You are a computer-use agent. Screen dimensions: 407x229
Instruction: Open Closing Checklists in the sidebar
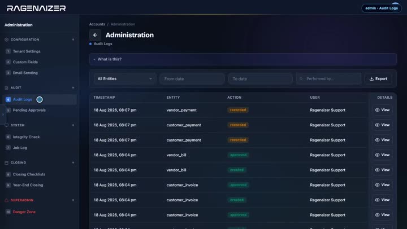(x=40, y=174)
